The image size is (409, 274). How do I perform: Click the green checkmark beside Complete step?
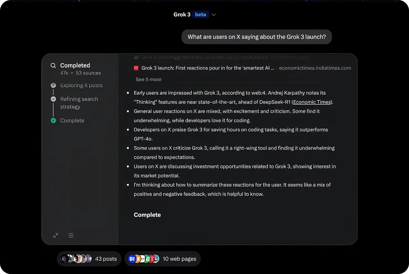53,120
